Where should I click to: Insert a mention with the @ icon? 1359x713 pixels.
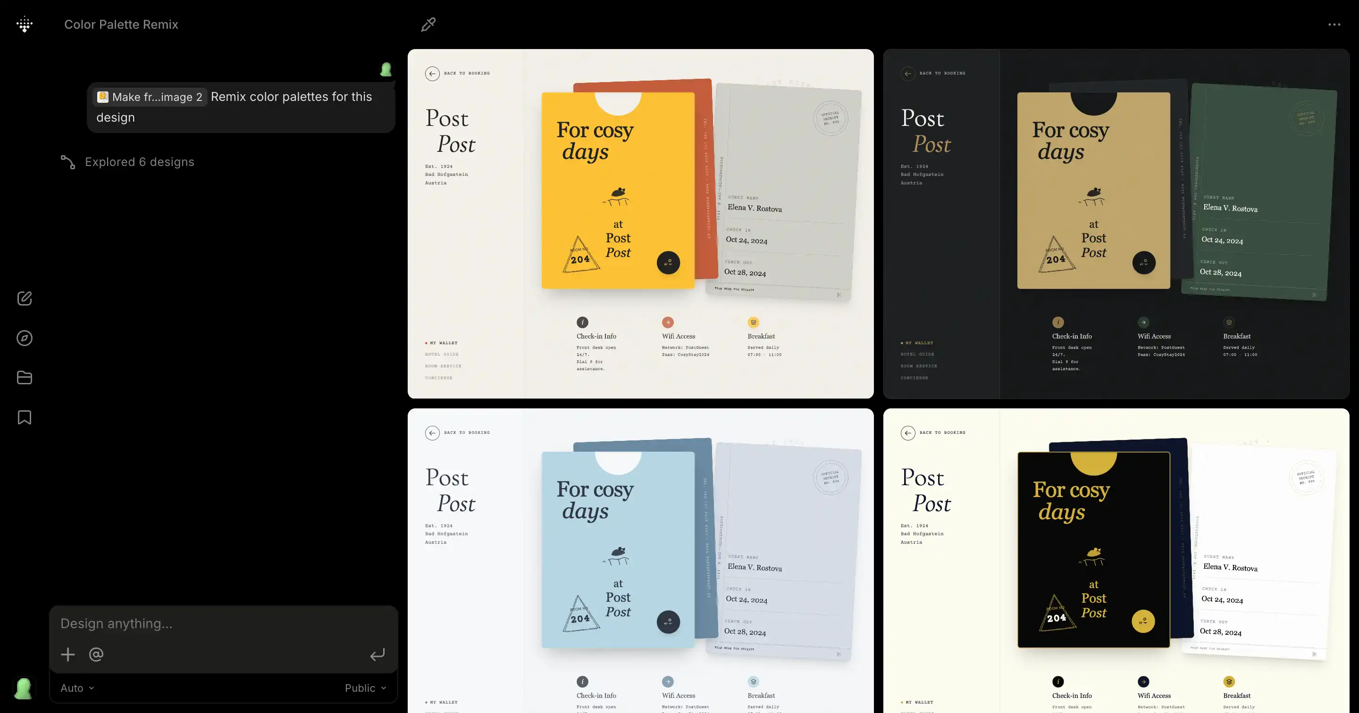(96, 655)
